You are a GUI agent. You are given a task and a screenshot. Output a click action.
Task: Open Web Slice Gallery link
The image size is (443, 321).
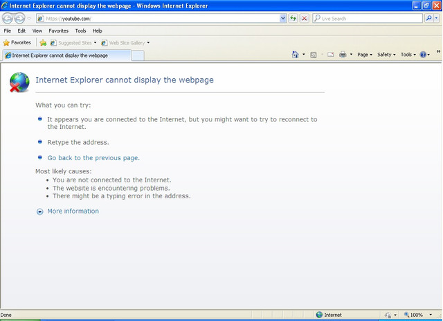(123, 43)
